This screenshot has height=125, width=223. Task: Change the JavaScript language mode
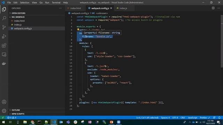point(193,118)
